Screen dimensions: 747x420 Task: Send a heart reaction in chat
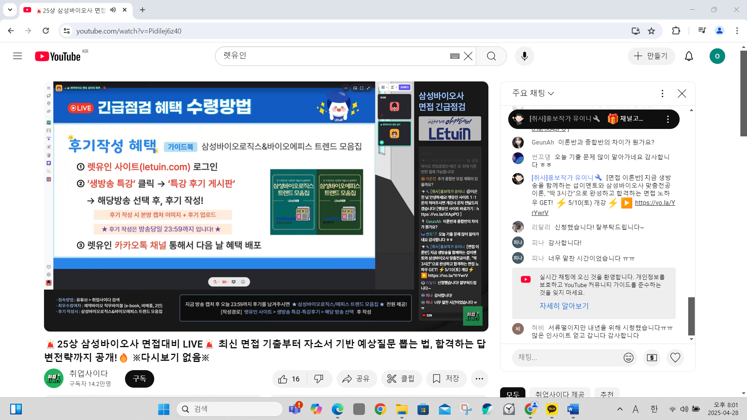click(x=675, y=358)
